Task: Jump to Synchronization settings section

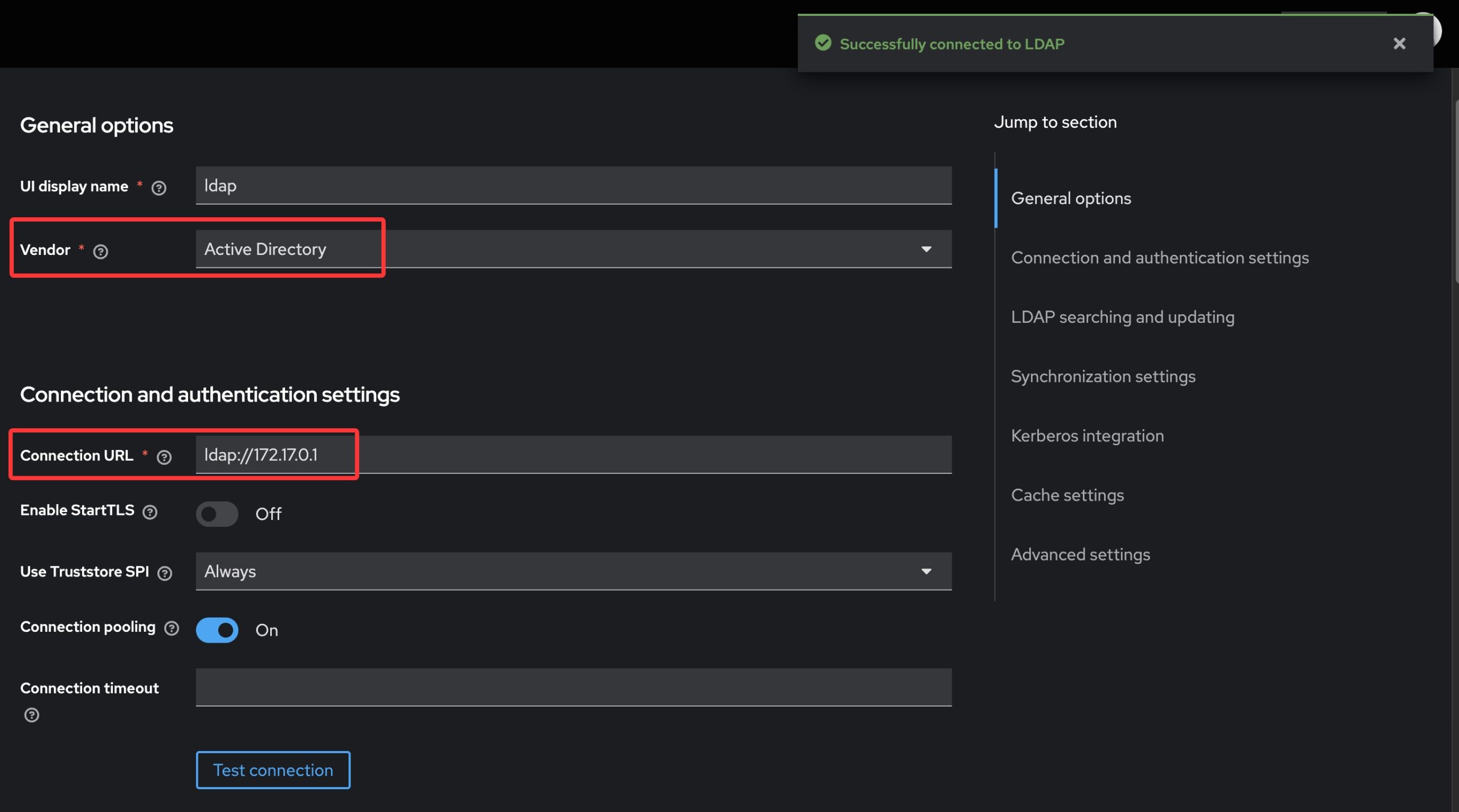Action: tap(1103, 376)
